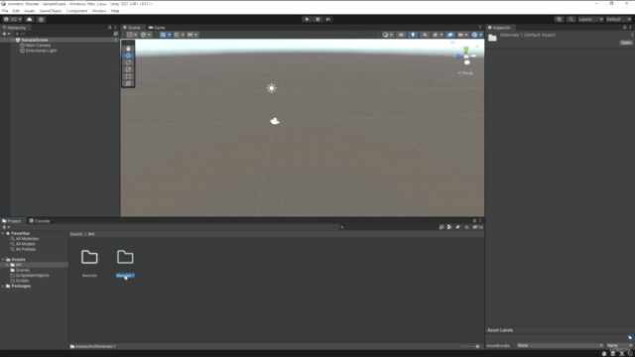
Task: Click the Step frame button
Action: [x=328, y=19]
